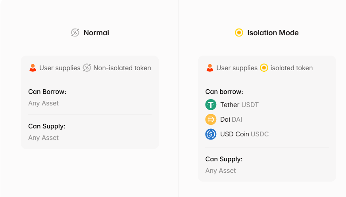The height and width of the screenshot is (197, 346).
Task: Click the USD Coin USDC label
Action: pos(244,134)
